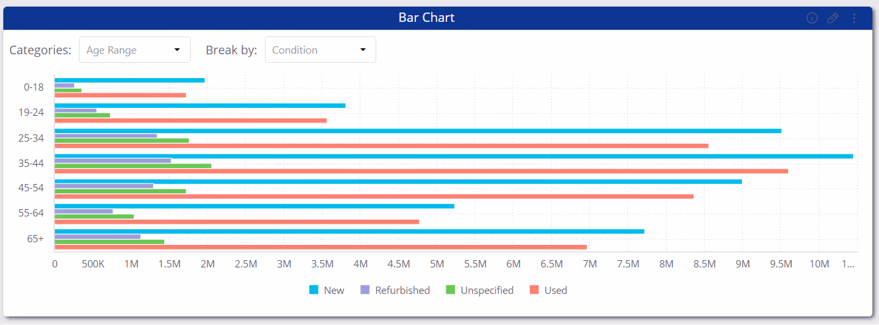The image size is (879, 325).
Task: Click the green Unspecified legend color square
Action: pos(450,290)
